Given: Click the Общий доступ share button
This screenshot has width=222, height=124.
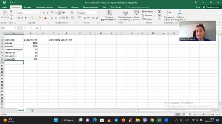Looking at the screenshot, I should point(211,7).
